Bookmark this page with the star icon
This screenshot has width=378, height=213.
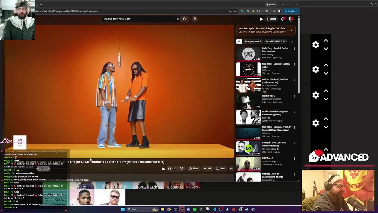tap(235, 11)
